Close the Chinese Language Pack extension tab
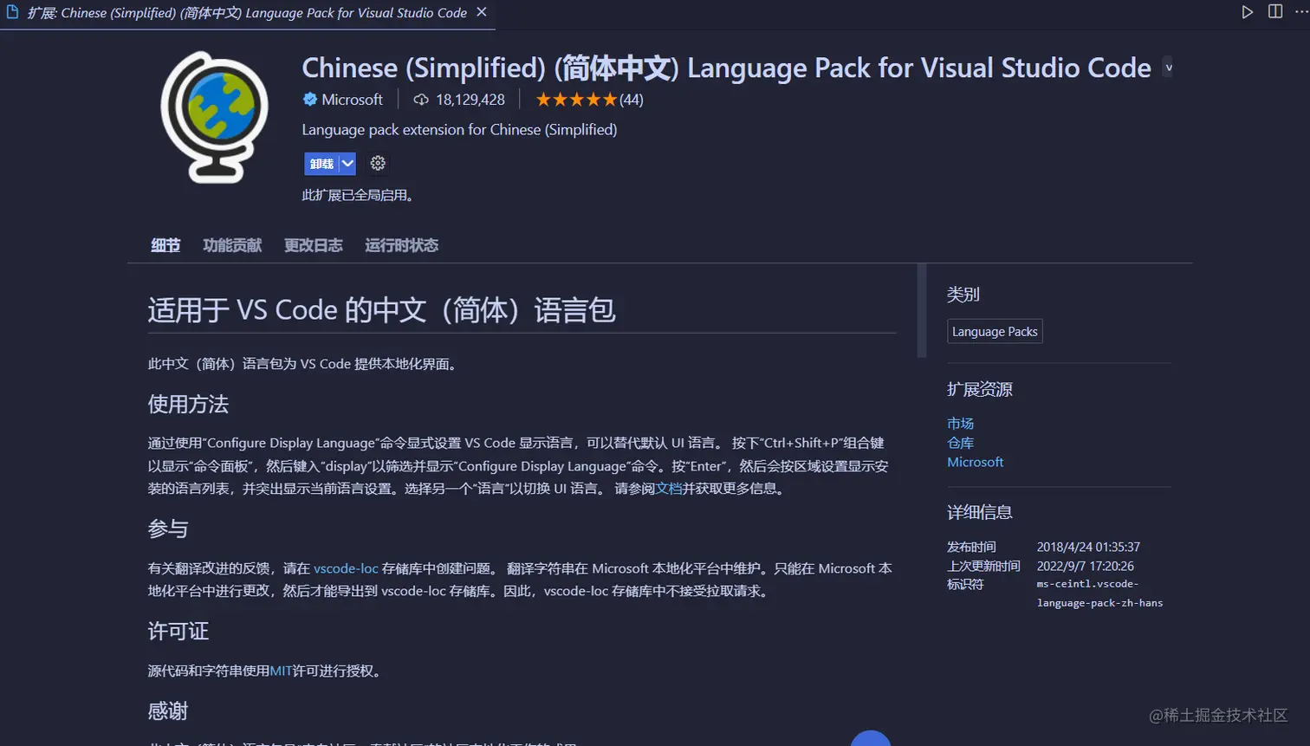This screenshot has height=746, width=1310. (x=482, y=12)
